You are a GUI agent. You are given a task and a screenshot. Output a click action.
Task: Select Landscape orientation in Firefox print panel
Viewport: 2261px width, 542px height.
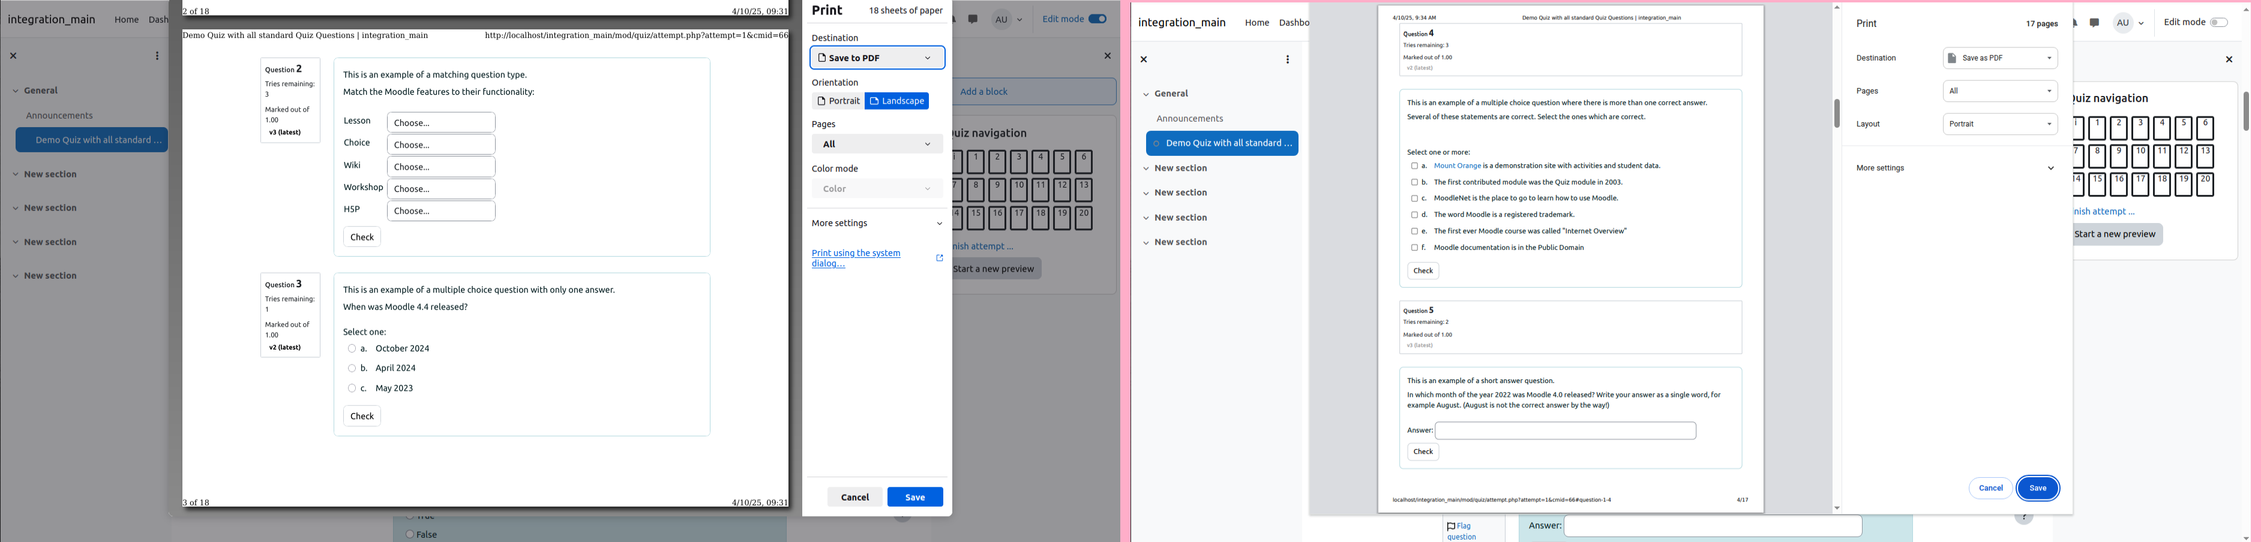tap(897, 101)
